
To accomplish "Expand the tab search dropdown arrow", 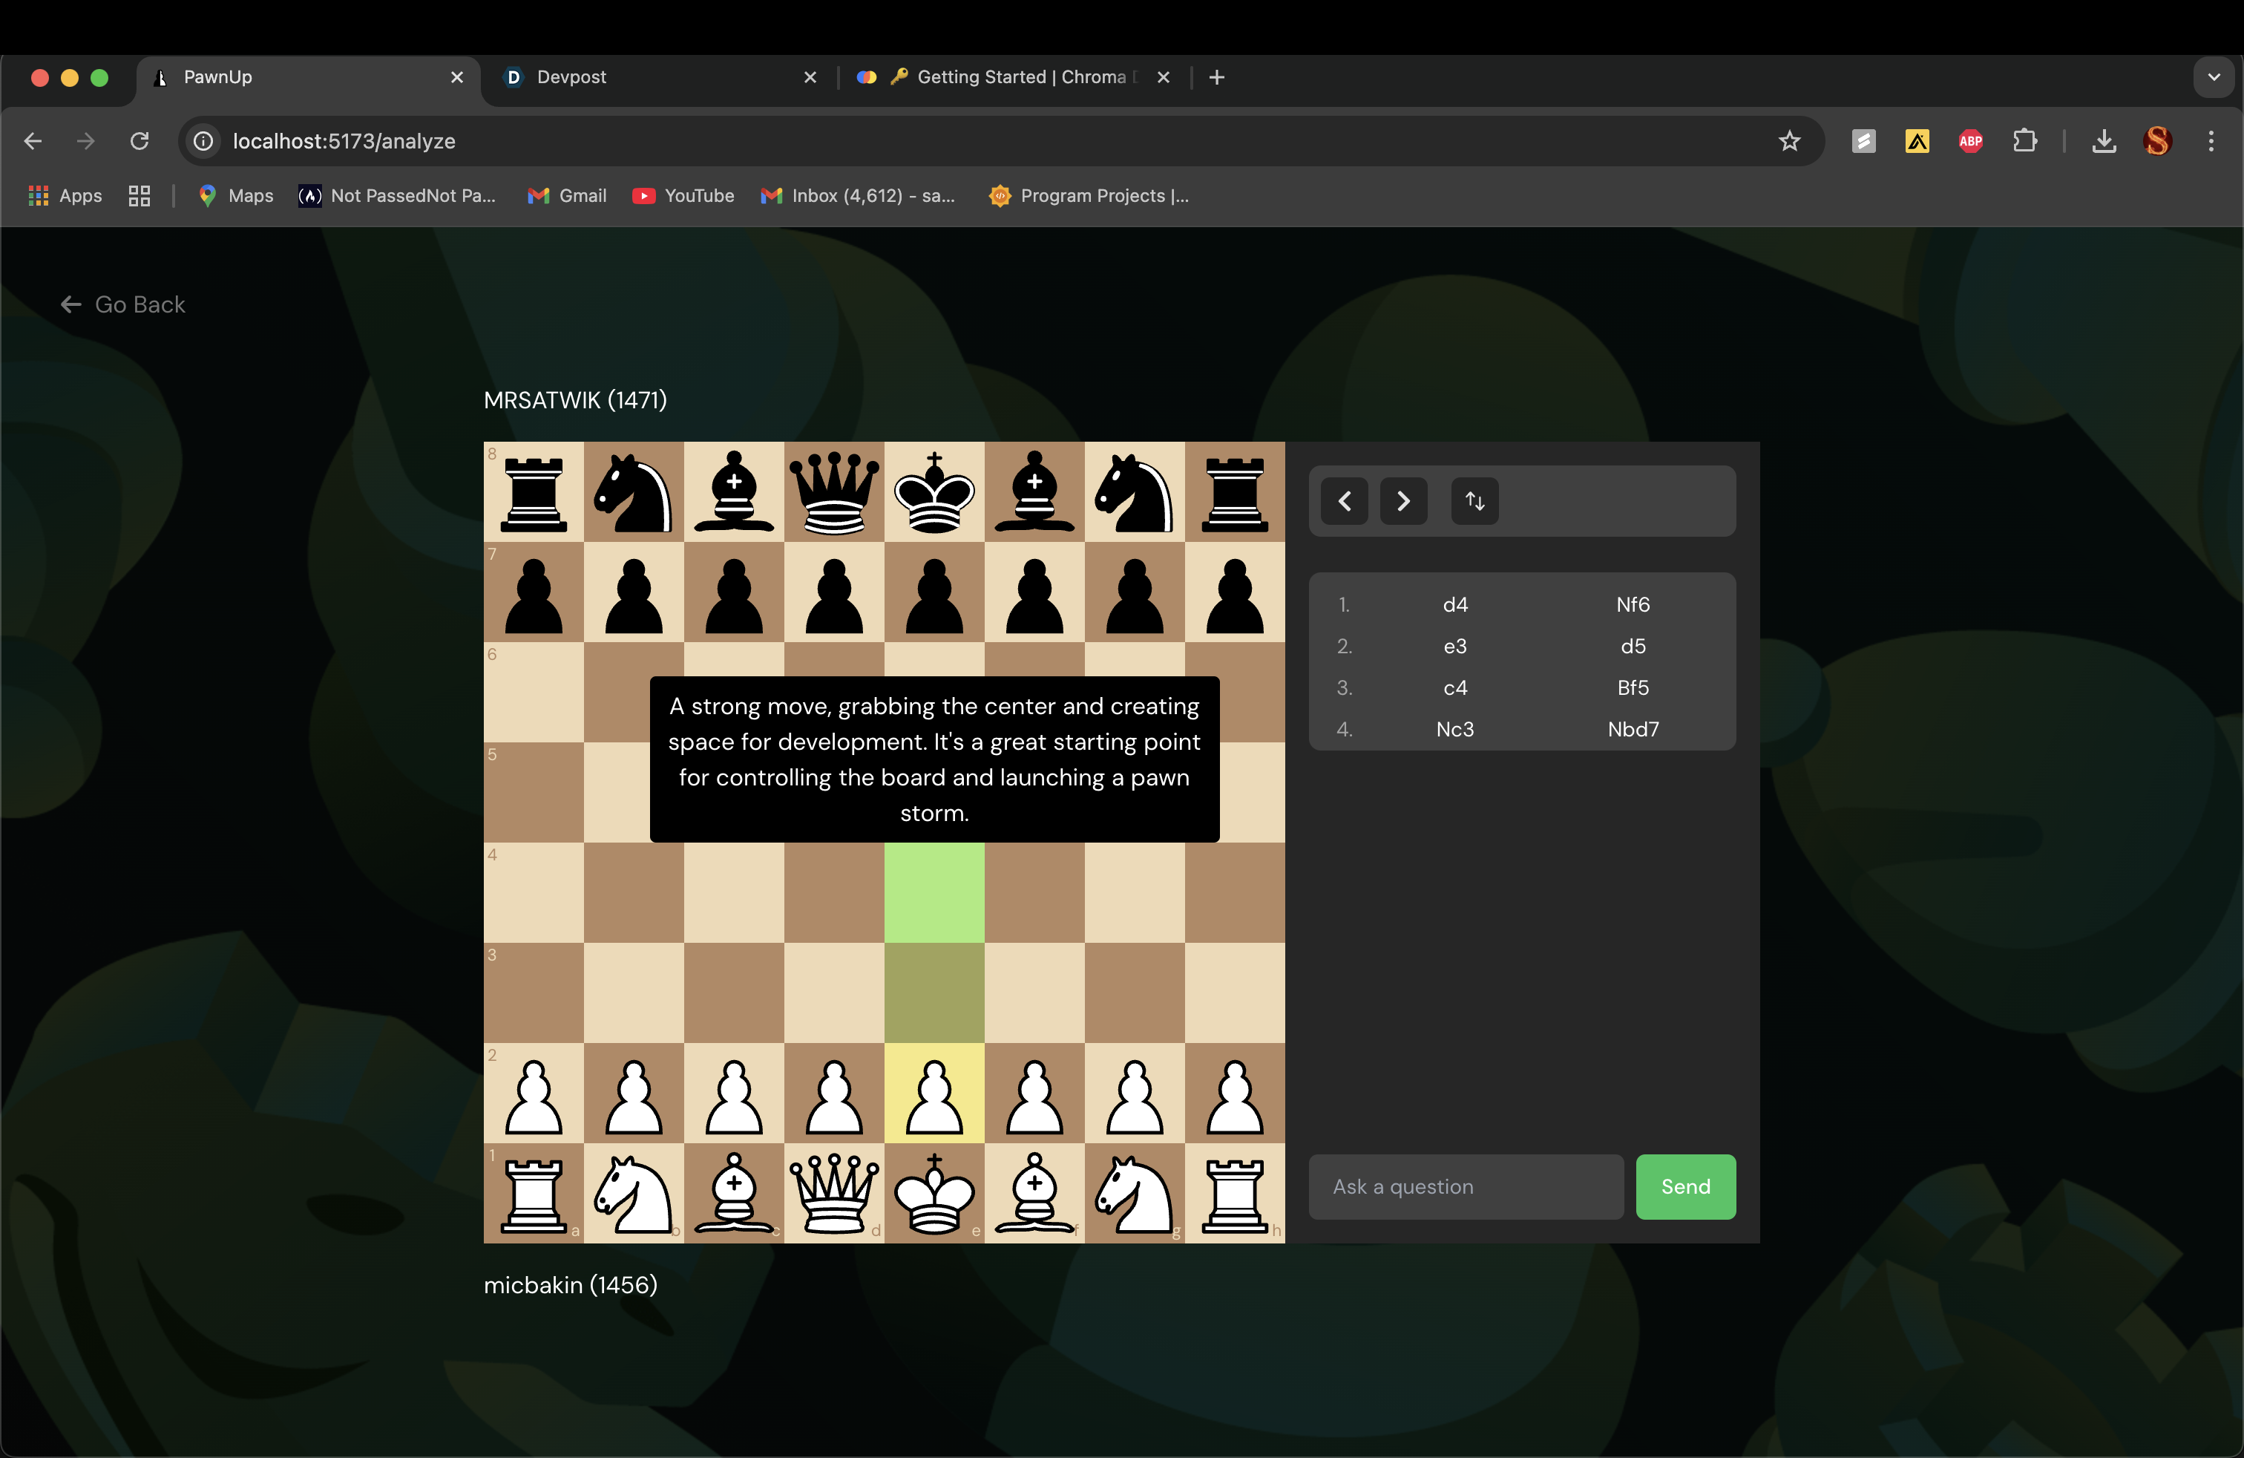I will click(x=2213, y=77).
